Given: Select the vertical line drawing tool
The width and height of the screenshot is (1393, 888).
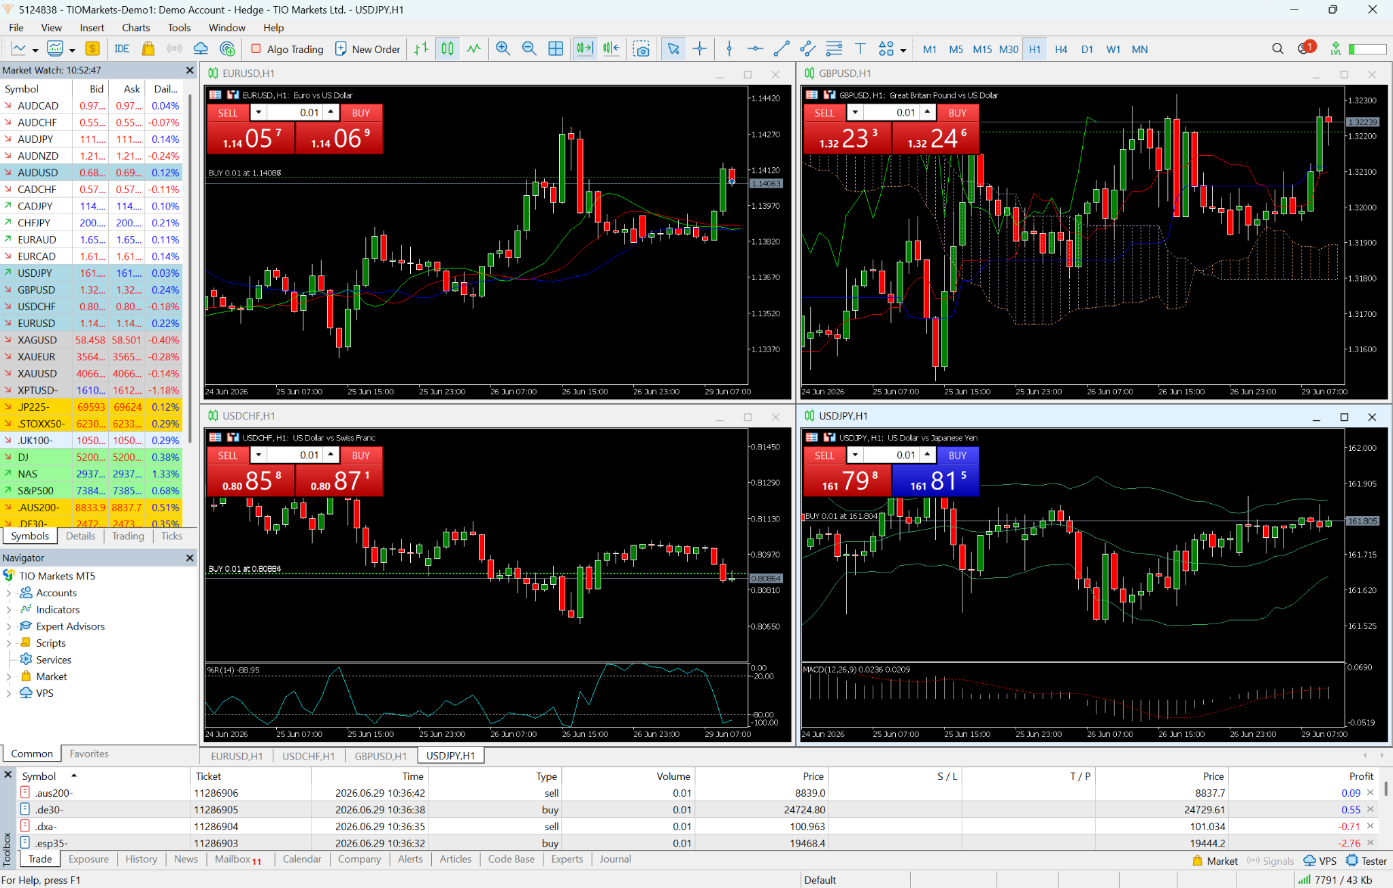Looking at the screenshot, I should [x=729, y=49].
